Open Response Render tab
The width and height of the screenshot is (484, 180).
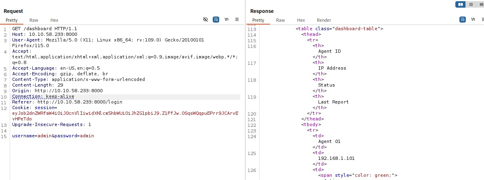click(x=324, y=20)
